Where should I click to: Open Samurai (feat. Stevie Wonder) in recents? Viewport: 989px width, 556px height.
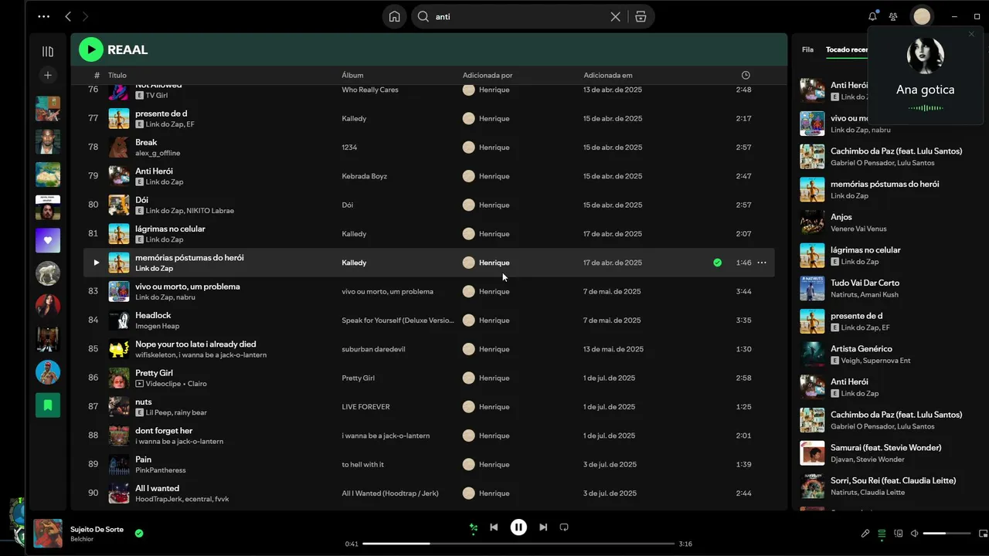(x=885, y=447)
